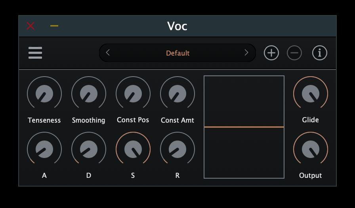Go to the next preset

pyautogui.click(x=246, y=53)
